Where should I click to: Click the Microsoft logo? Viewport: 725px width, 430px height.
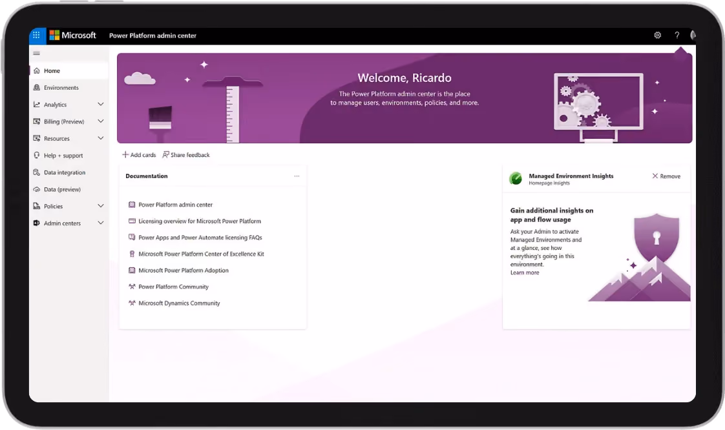(x=72, y=35)
